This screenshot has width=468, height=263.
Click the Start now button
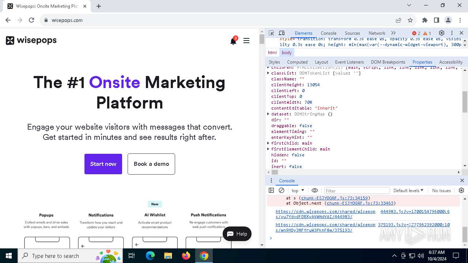click(103, 164)
